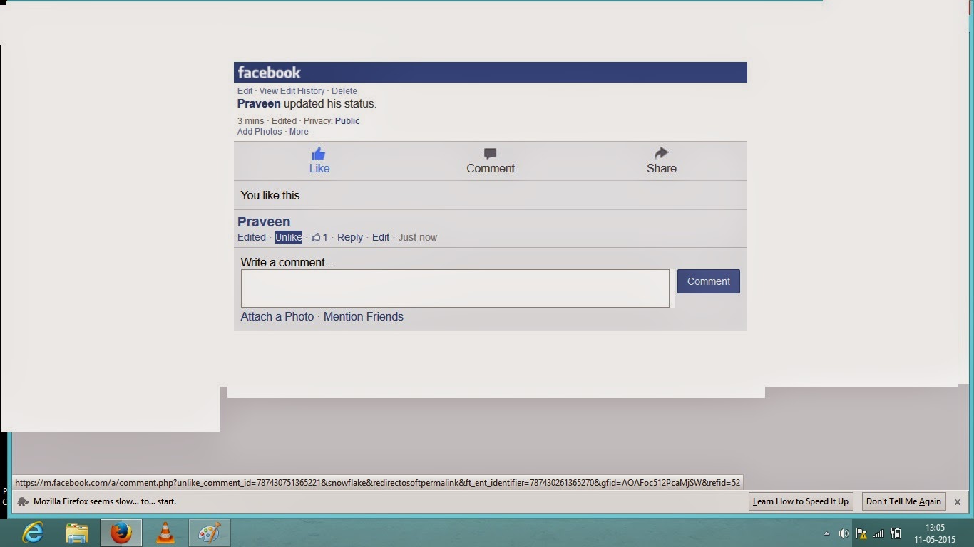
Task: Click inside the Write a comment box
Action: (x=454, y=288)
